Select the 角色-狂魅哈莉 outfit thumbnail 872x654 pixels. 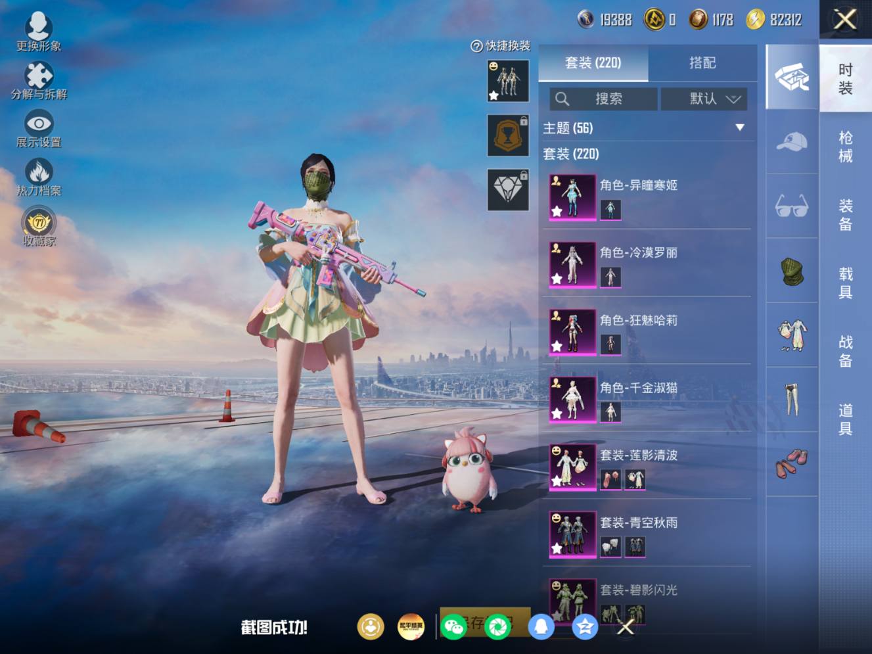(572, 333)
